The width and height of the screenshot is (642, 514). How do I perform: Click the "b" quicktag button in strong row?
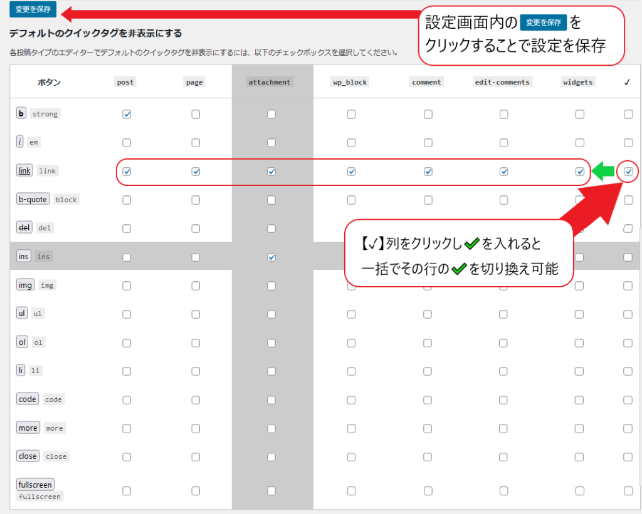point(21,113)
